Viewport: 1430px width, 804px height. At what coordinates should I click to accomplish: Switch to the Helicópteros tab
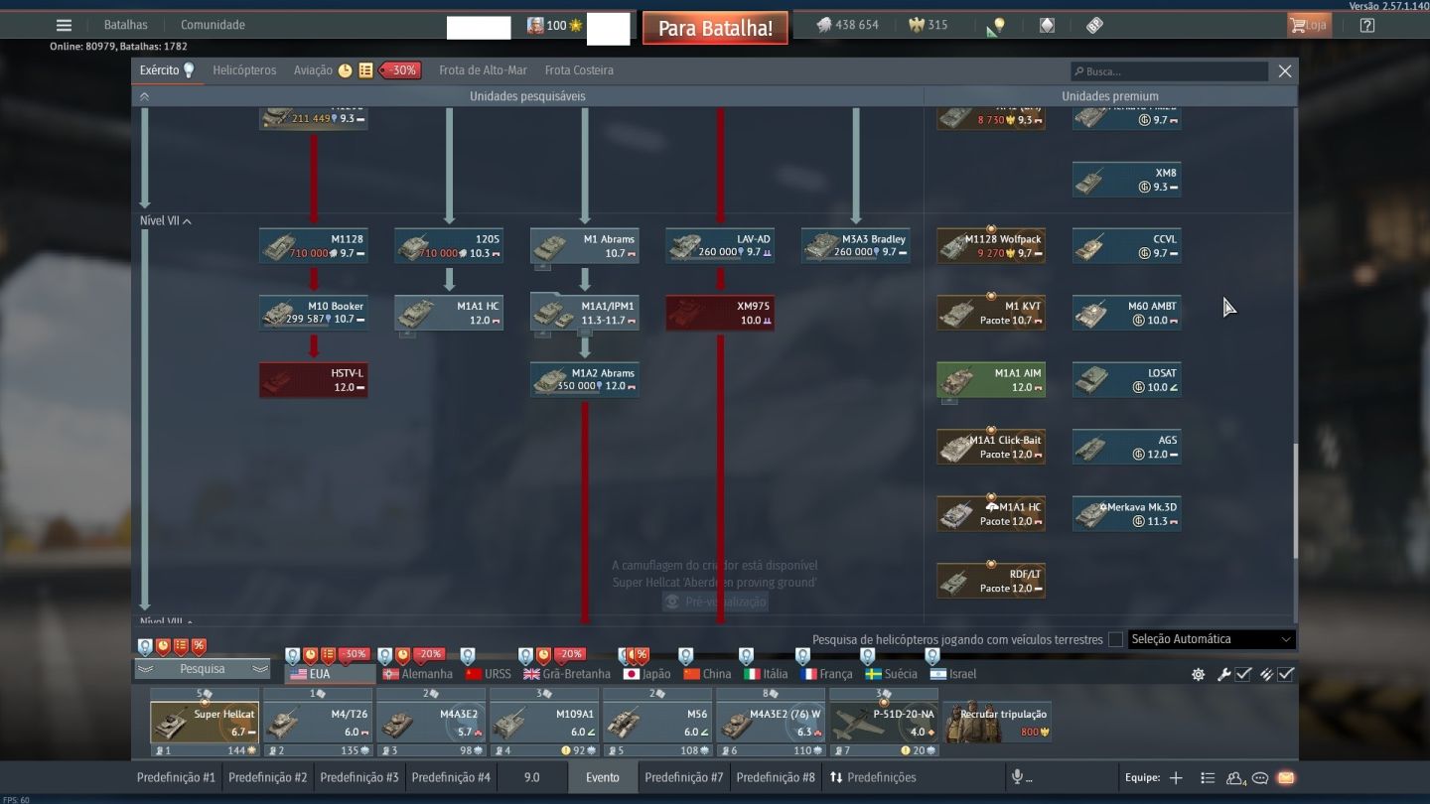point(244,70)
